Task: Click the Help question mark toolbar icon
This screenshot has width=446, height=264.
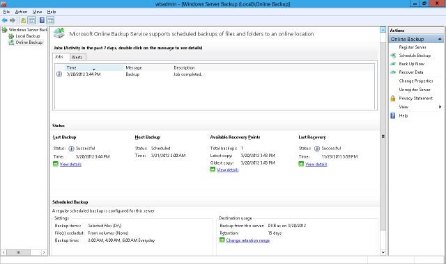Action: tap(42, 20)
